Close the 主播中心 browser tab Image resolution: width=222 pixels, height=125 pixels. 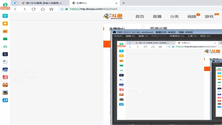point(116,3)
